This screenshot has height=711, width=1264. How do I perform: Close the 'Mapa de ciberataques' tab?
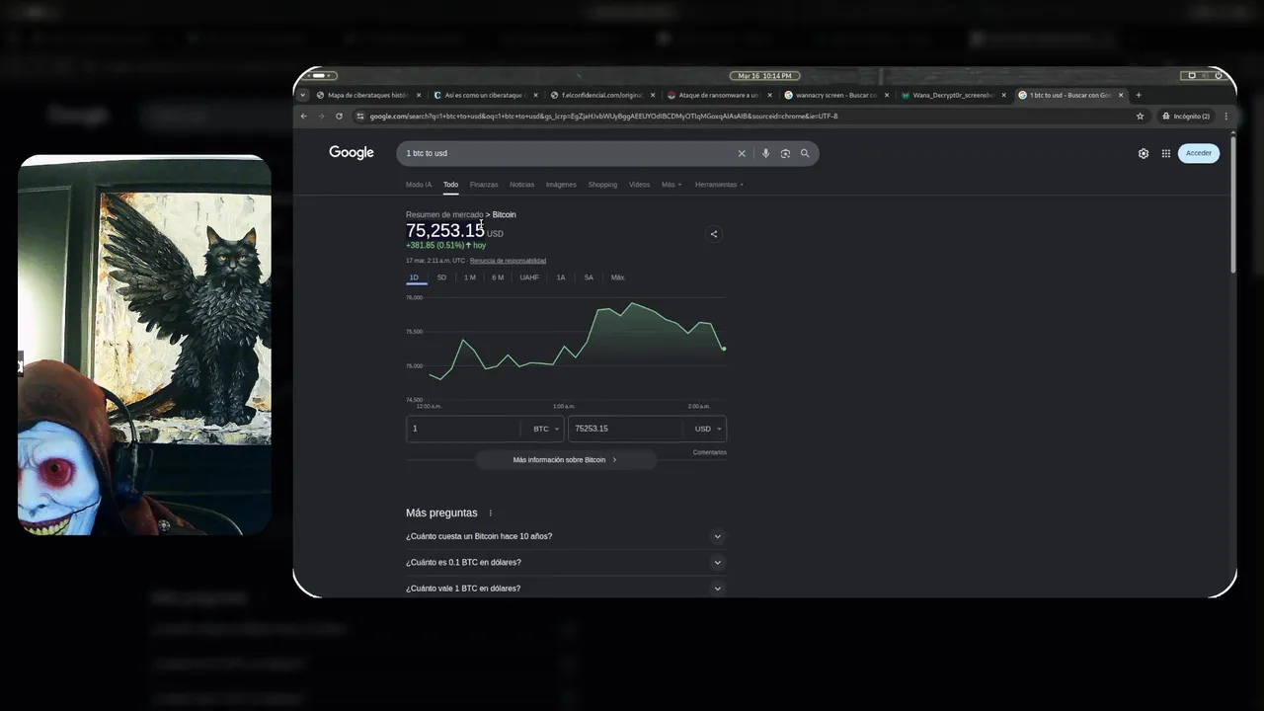click(x=419, y=95)
